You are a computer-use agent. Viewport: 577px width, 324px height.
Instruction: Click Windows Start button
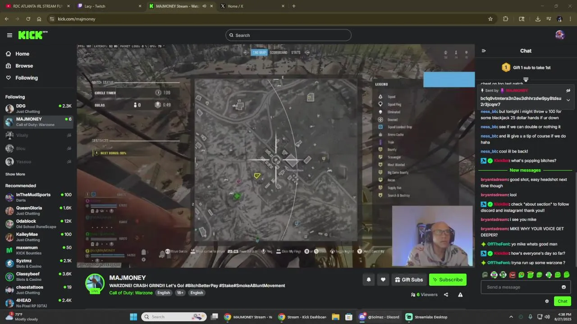(133, 317)
